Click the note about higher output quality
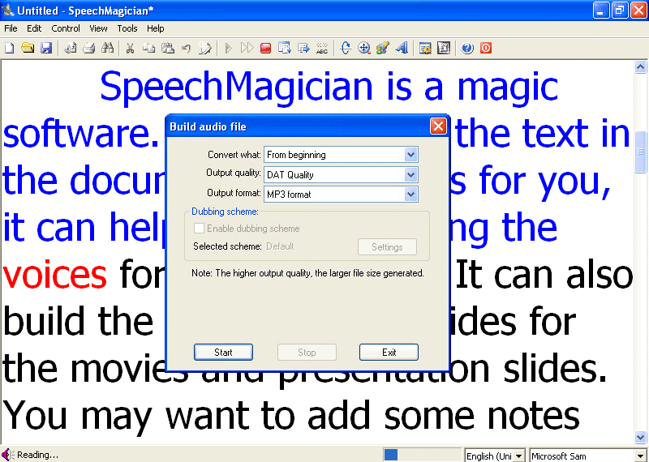 coord(307,273)
